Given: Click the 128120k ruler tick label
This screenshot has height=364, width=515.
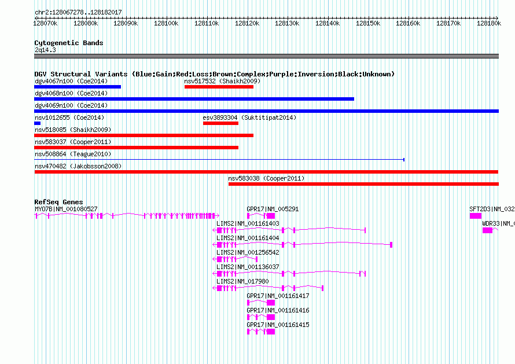Looking at the screenshot, I should point(247,23).
